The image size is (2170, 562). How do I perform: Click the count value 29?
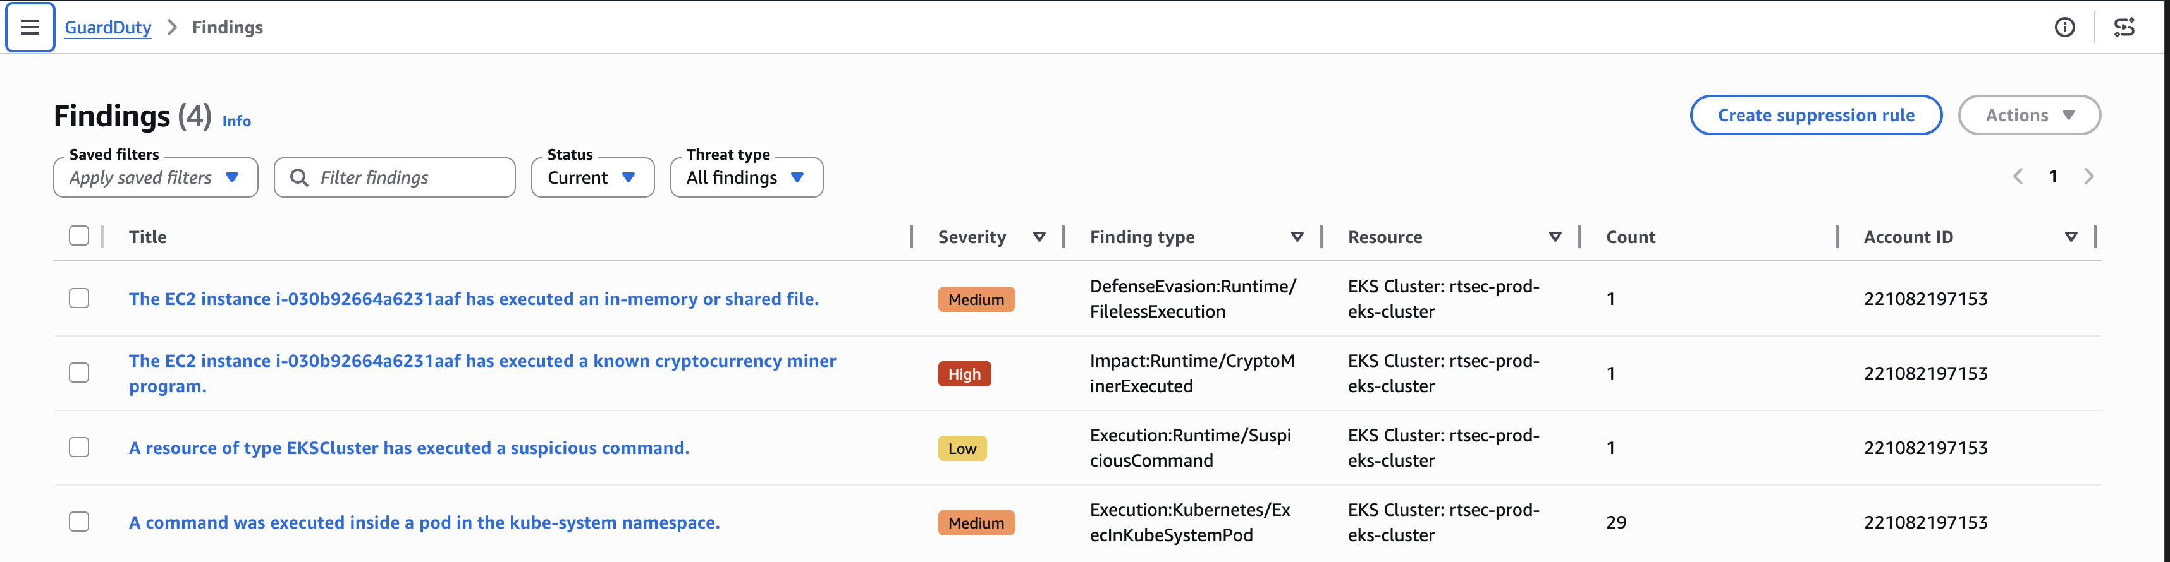coord(1615,522)
